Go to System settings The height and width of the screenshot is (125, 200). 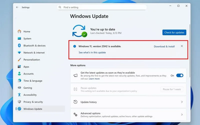(40, 38)
